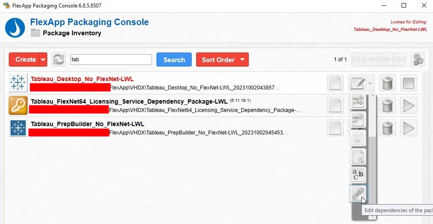The width and height of the screenshot is (433, 224).
Task: Click the rename package 'a c b' icon
Action: click(x=358, y=175)
